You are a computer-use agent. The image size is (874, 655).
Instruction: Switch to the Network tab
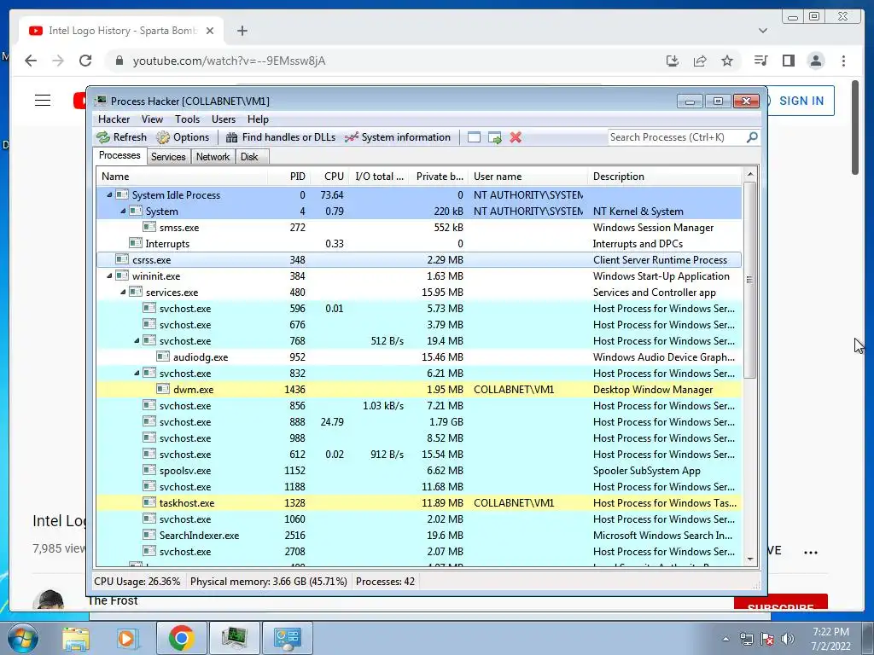[x=213, y=157]
